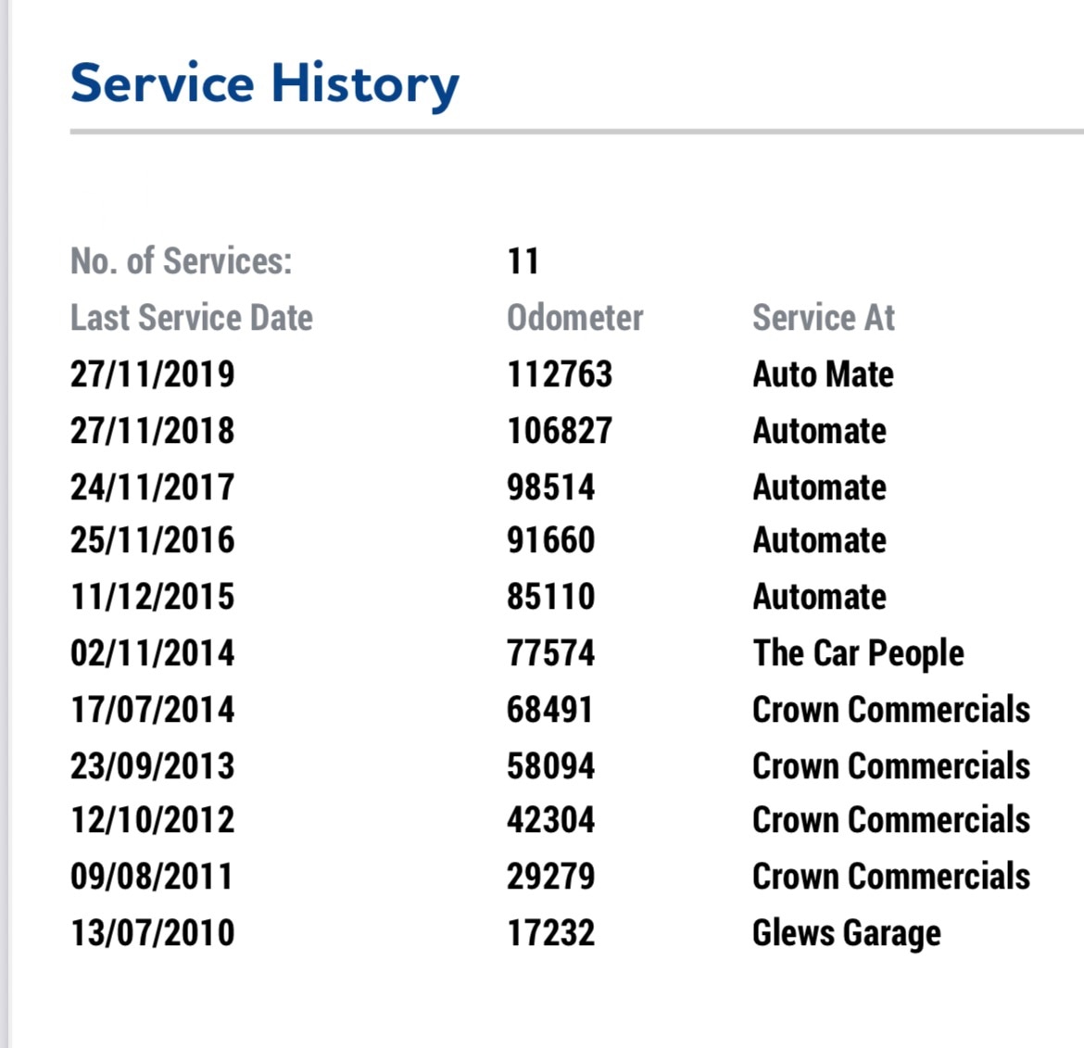Select the No. of Services label

pos(181,261)
